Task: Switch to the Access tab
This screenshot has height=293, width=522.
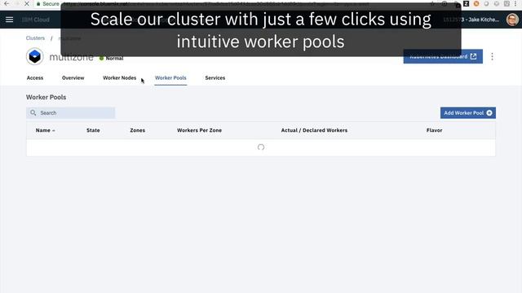Action: click(x=35, y=78)
